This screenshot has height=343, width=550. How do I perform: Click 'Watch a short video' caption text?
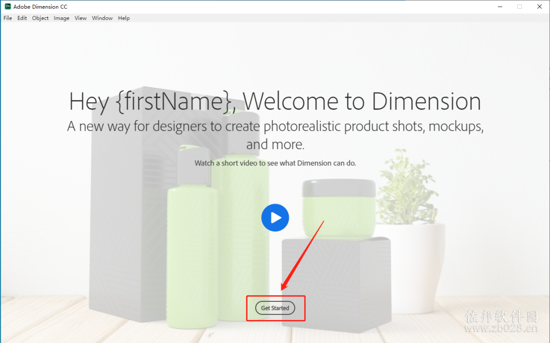click(x=276, y=163)
